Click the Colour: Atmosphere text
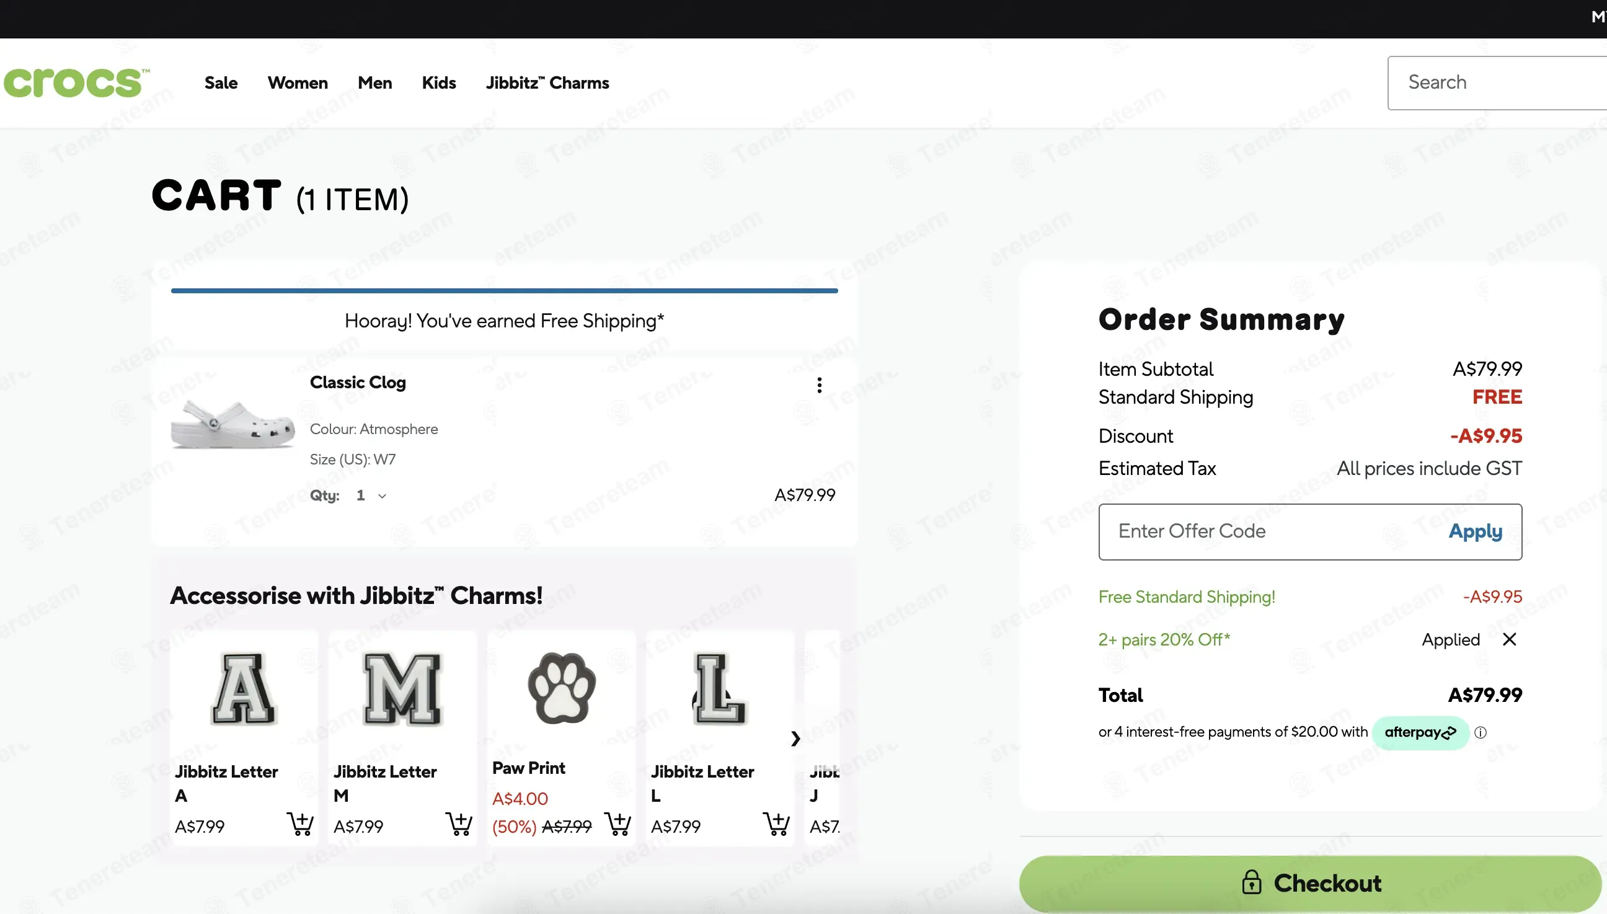The height and width of the screenshot is (914, 1607). click(374, 428)
